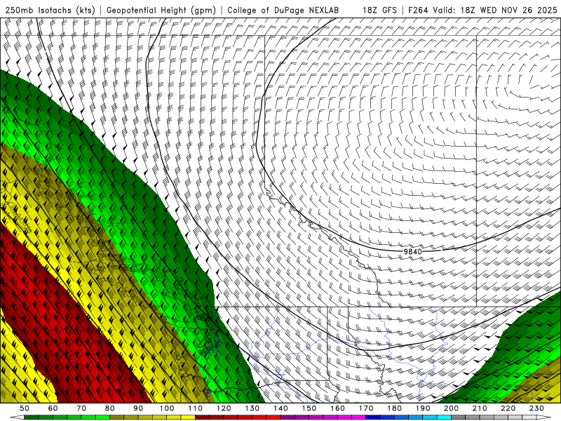Viewport: 561px width, 421px height.
Task: Click the 80 value on the color scale
Action: [109, 408]
